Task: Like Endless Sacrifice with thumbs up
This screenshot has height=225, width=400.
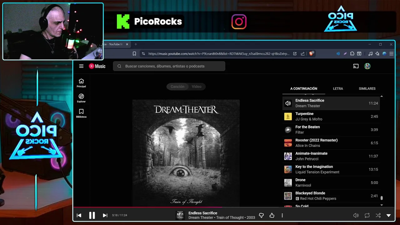Action: point(272,215)
